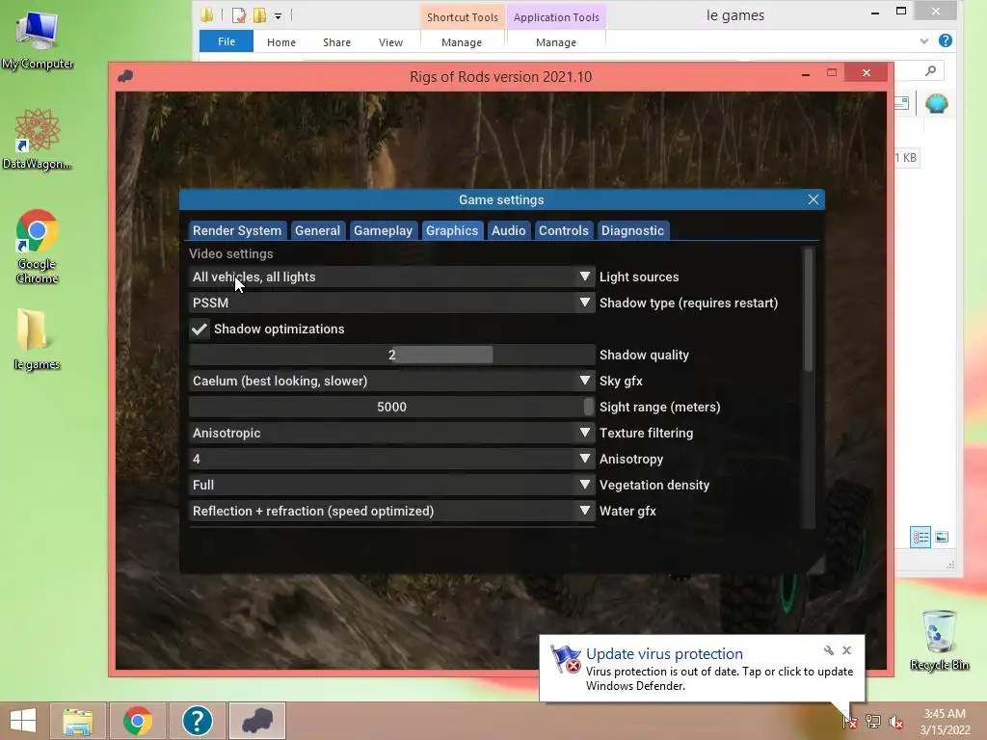
Task: Open the Gameplay settings tab
Action: [383, 230]
